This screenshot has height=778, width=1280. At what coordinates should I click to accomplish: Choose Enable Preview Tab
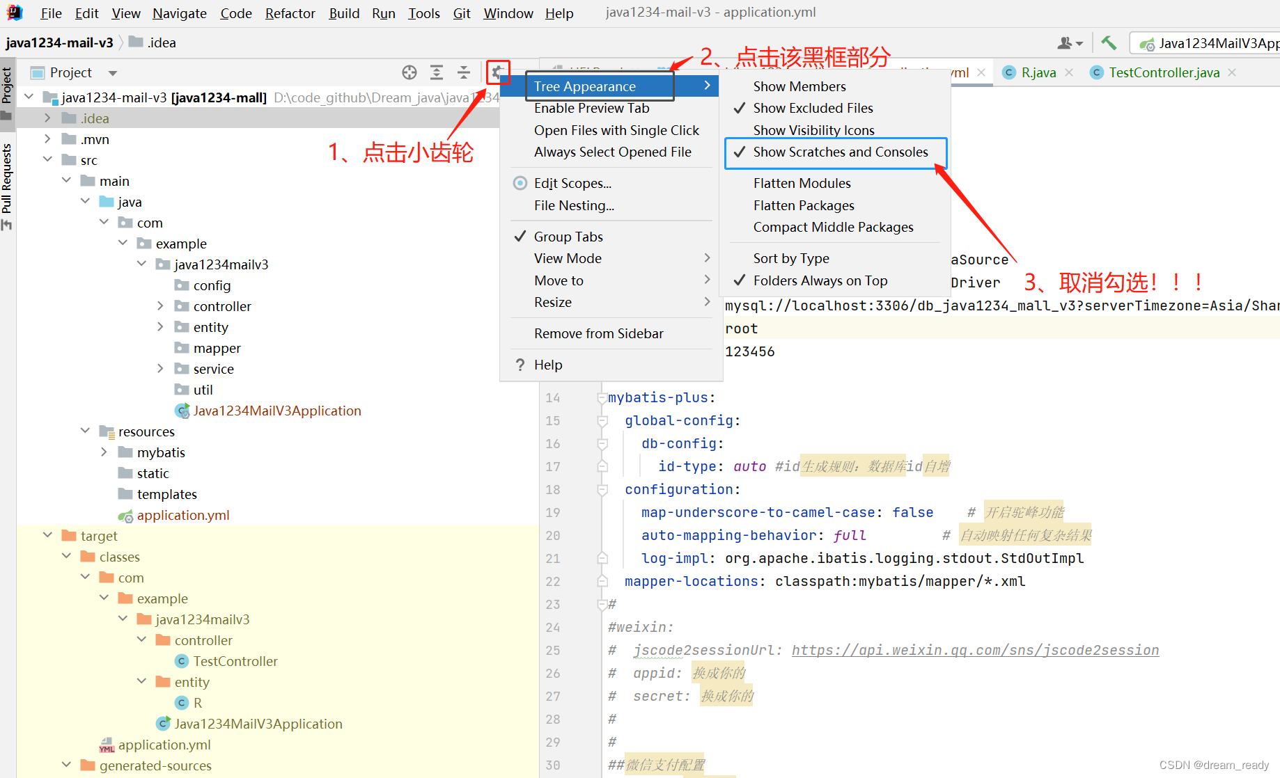pyautogui.click(x=611, y=108)
